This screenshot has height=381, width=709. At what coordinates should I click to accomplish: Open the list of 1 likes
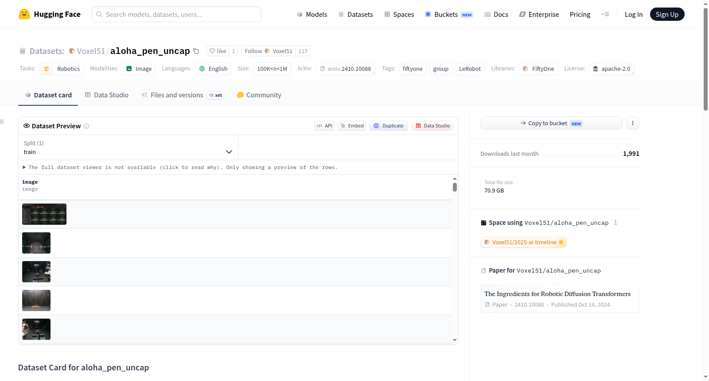point(234,51)
